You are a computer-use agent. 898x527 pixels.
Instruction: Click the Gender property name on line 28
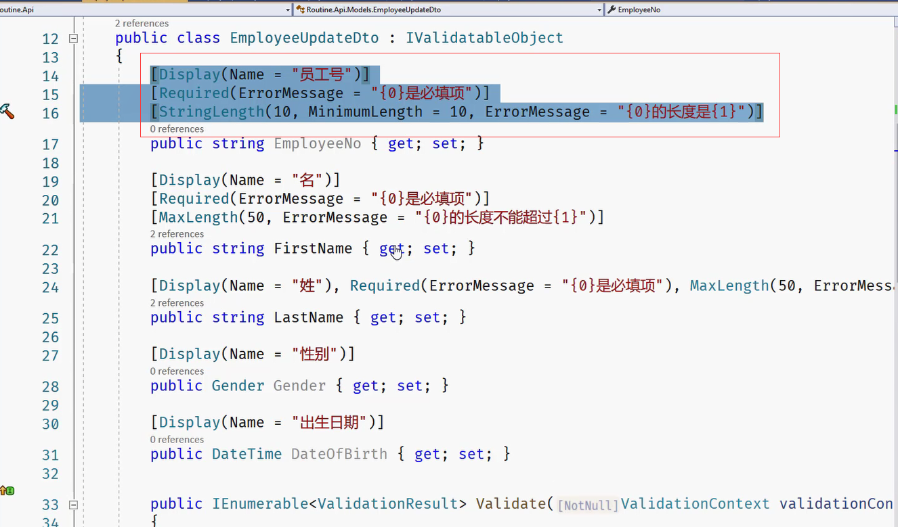coord(300,386)
